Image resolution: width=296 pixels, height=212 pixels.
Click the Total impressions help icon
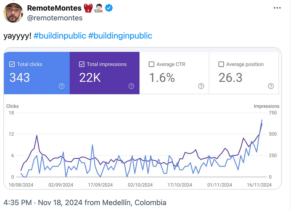(x=131, y=86)
